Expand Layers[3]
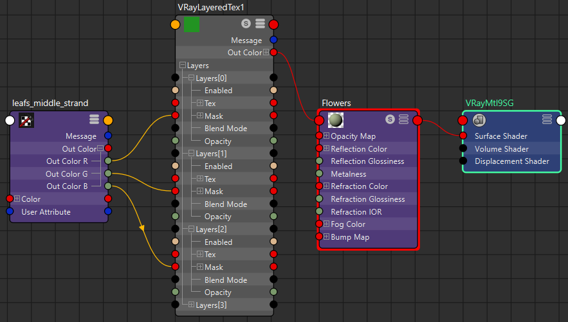This screenshot has width=568, height=322. pos(191,305)
